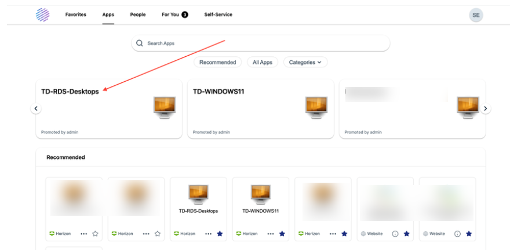
Task: Click into the Search Apps field
Action: 261,44
